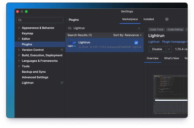Click the downloads 23.2K icon
This screenshot has width=194, height=128.
pos(80,47)
